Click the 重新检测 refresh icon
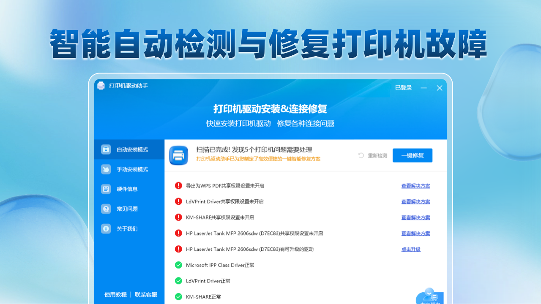The image size is (541, 304). click(x=361, y=155)
